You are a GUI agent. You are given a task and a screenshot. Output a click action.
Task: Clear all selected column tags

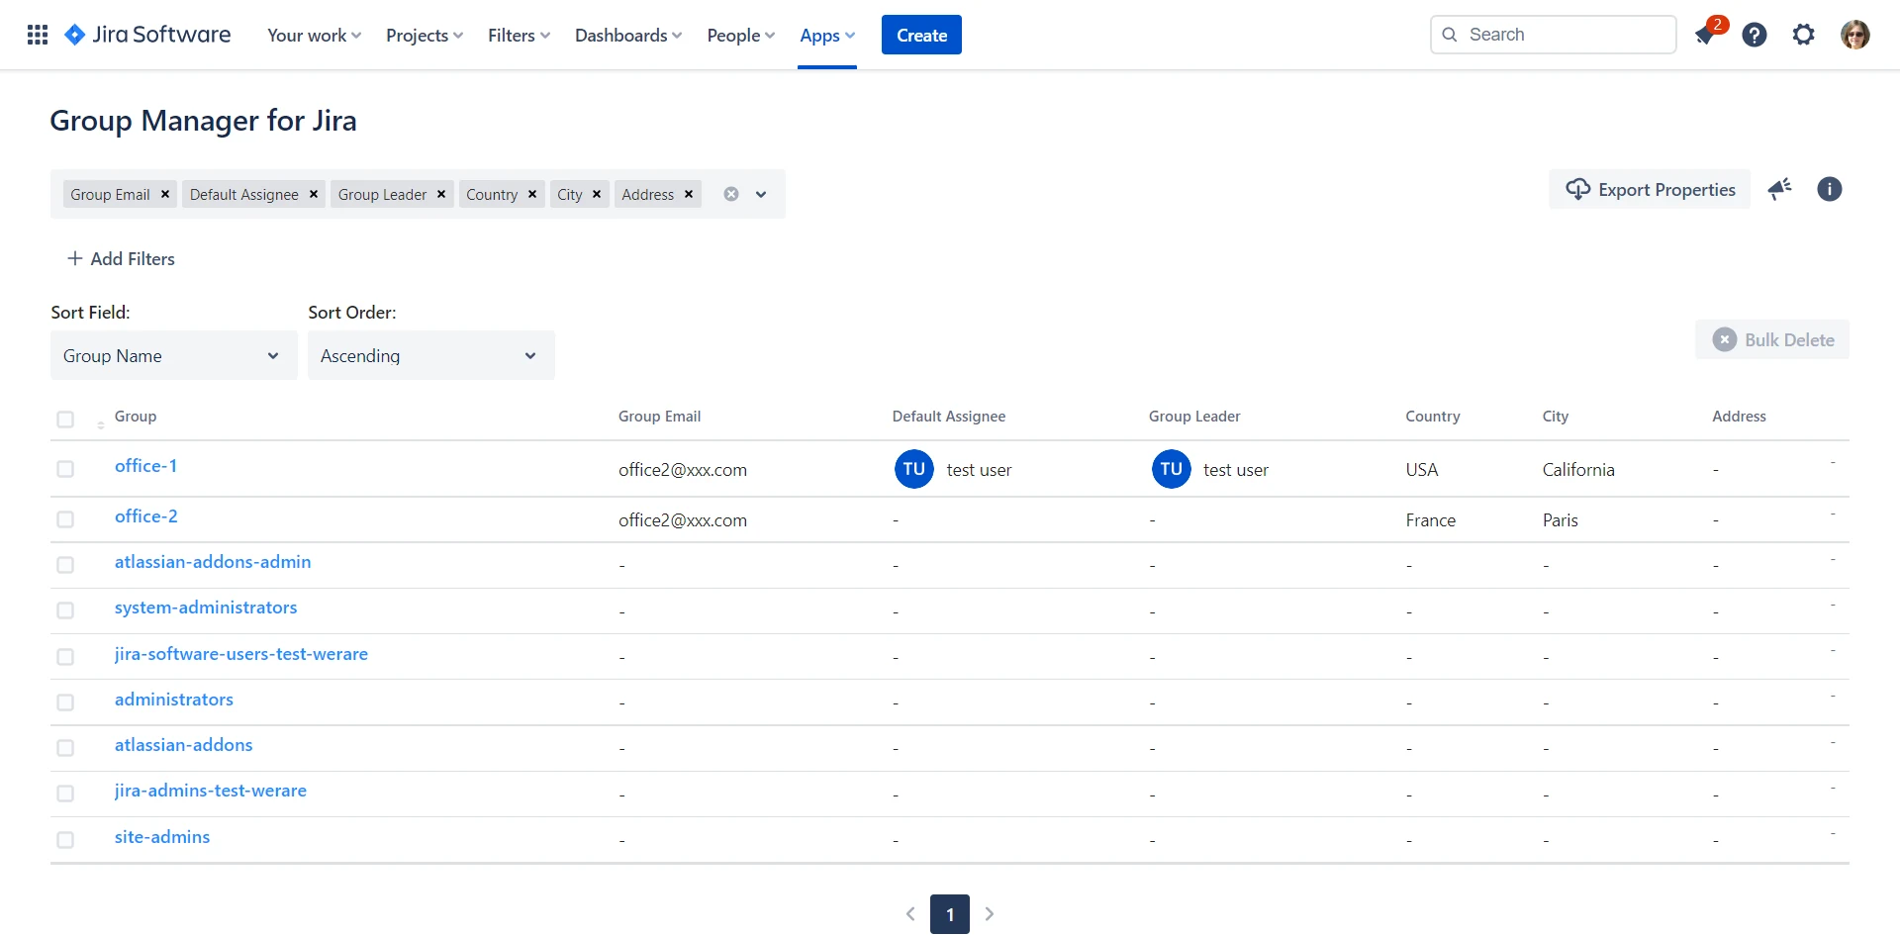pyautogui.click(x=731, y=194)
